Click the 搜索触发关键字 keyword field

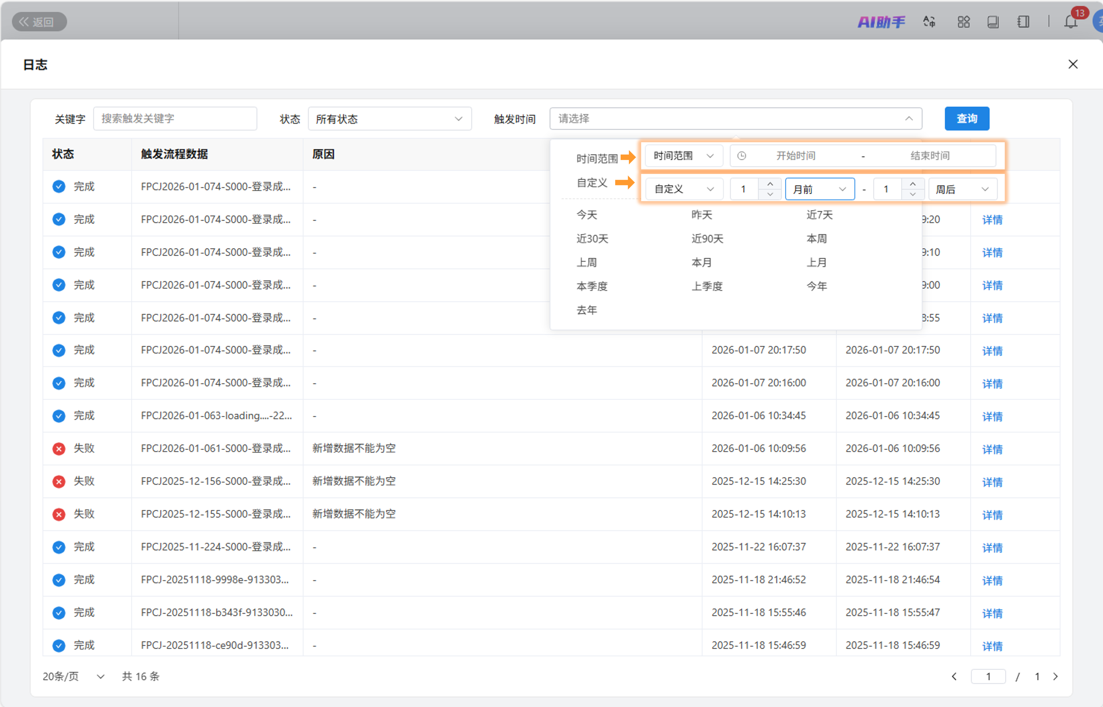[x=175, y=119]
